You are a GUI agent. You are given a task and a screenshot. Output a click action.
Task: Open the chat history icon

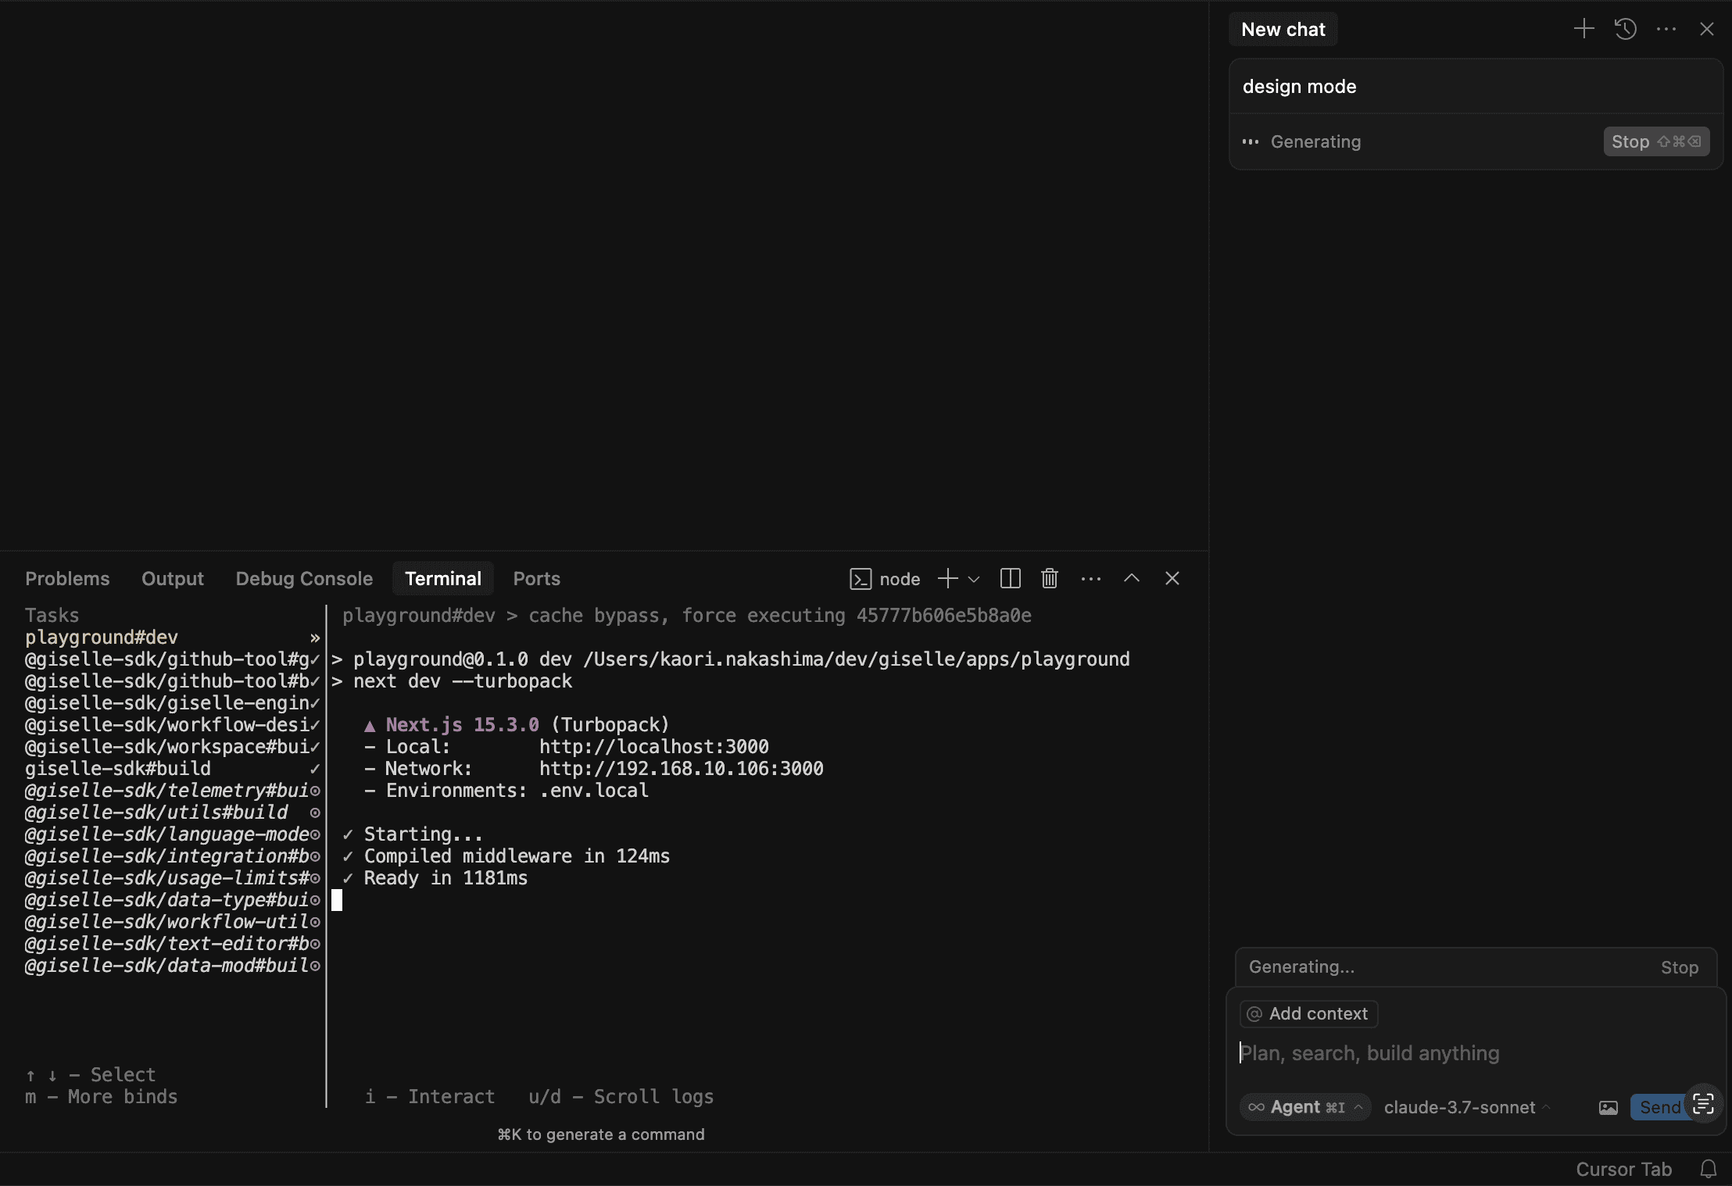coord(1625,29)
